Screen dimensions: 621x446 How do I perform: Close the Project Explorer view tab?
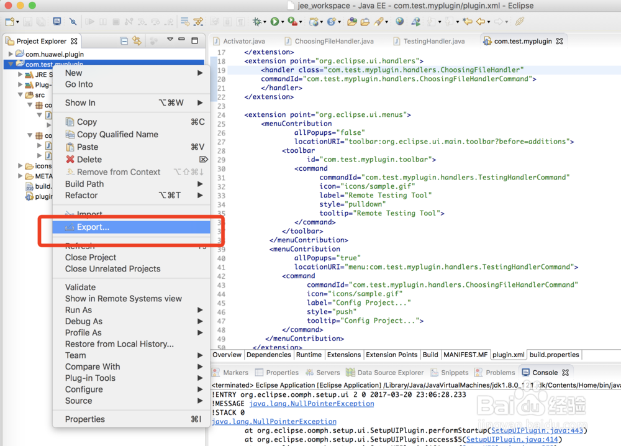[74, 41]
